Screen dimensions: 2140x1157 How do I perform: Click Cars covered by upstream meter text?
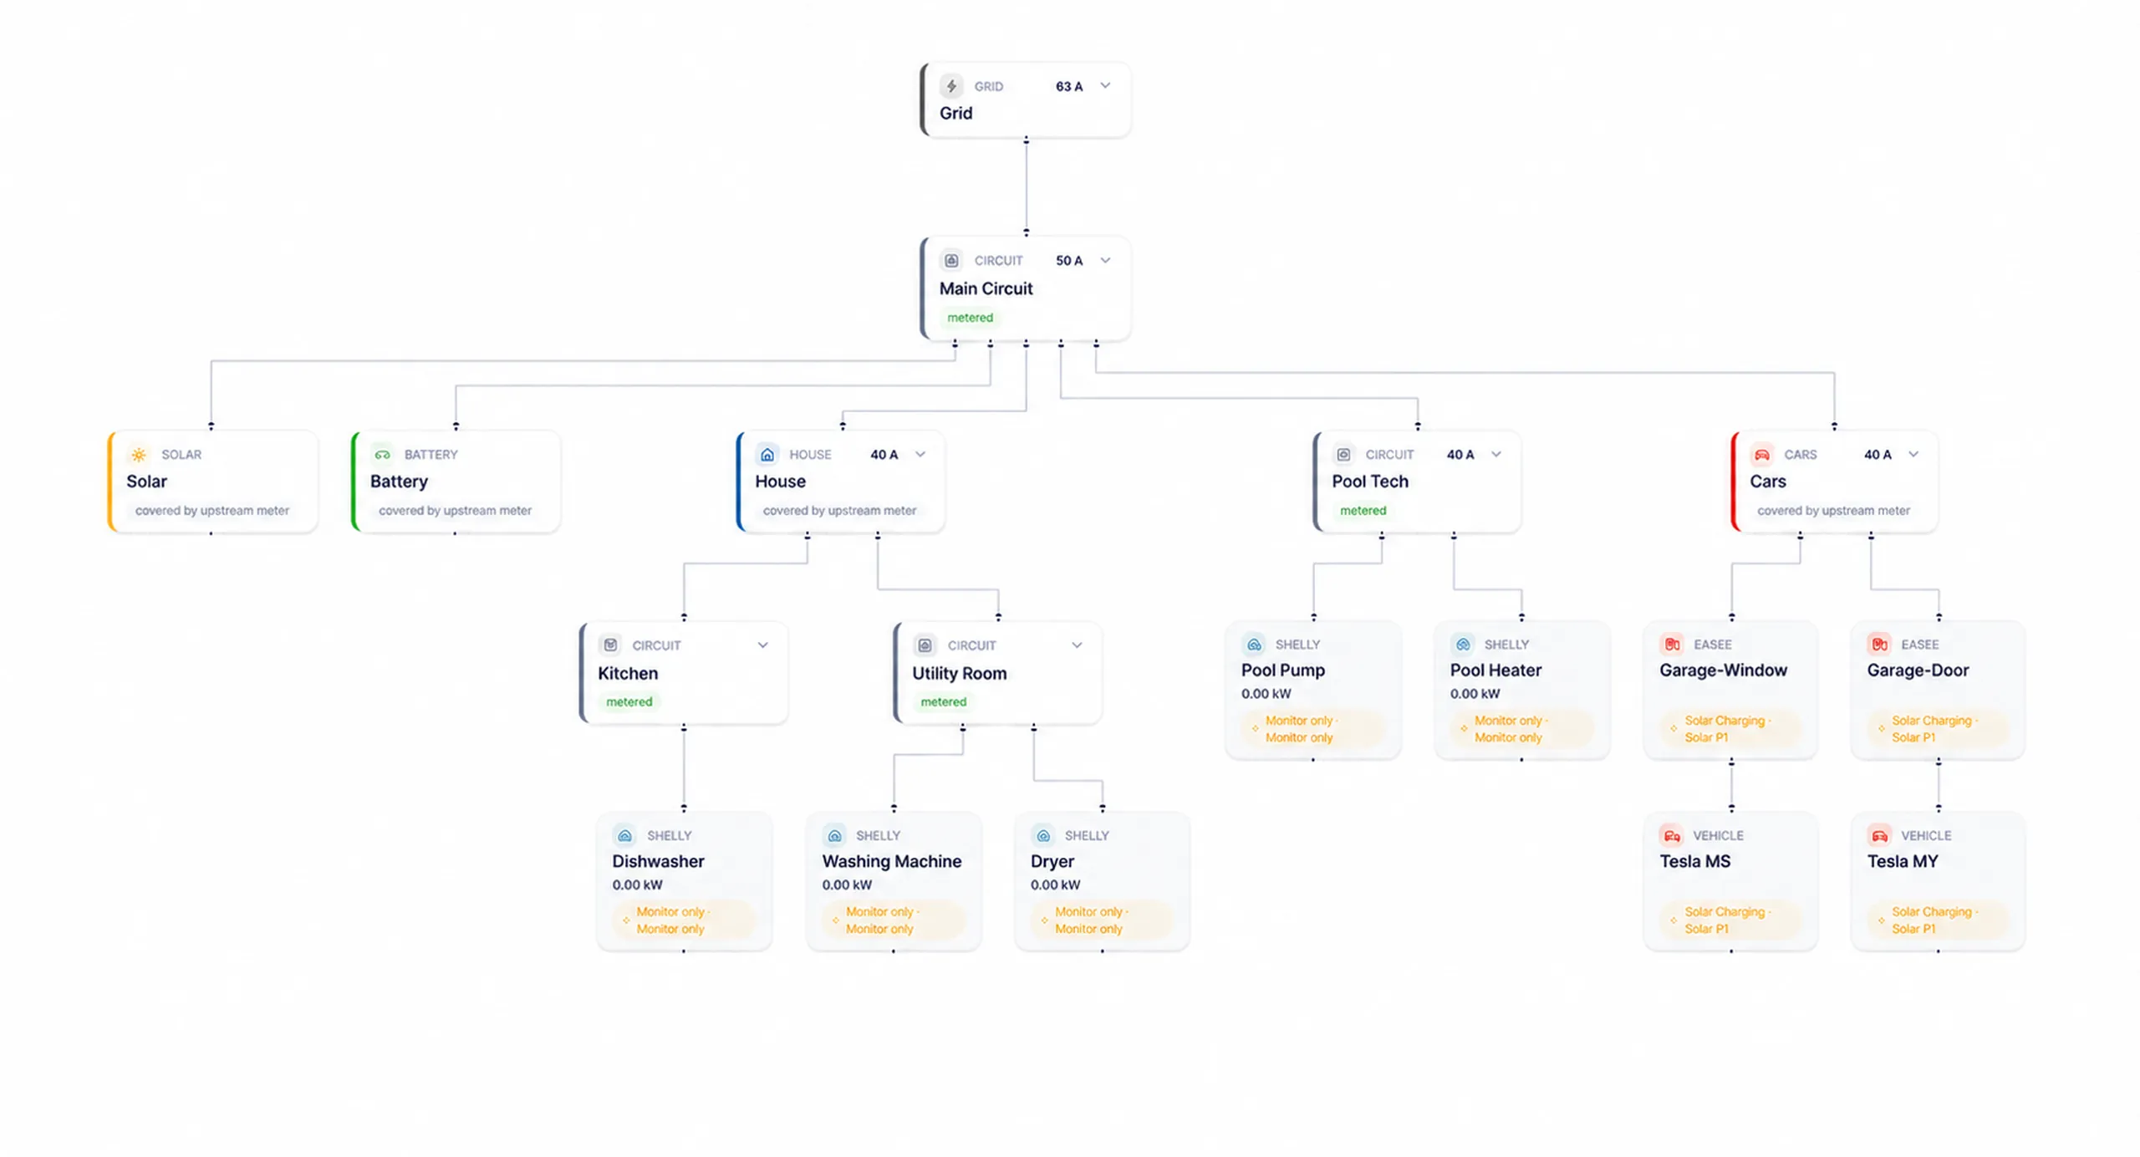coord(1833,510)
